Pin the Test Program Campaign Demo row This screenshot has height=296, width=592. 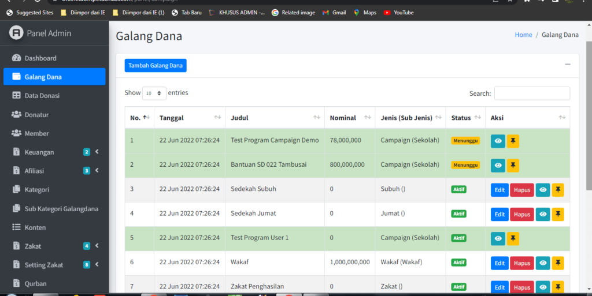(x=513, y=141)
